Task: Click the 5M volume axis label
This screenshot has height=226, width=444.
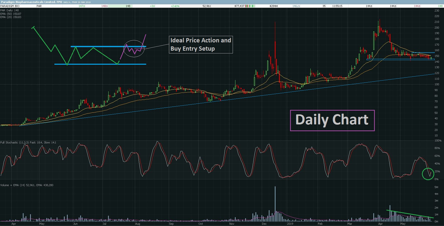Action: tap(436, 187)
